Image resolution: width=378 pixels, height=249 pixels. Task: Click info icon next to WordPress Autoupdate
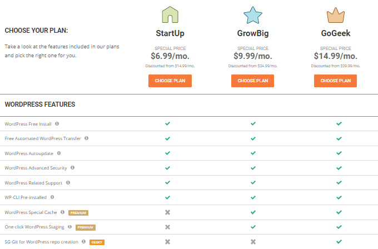click(x=59, y=153)
